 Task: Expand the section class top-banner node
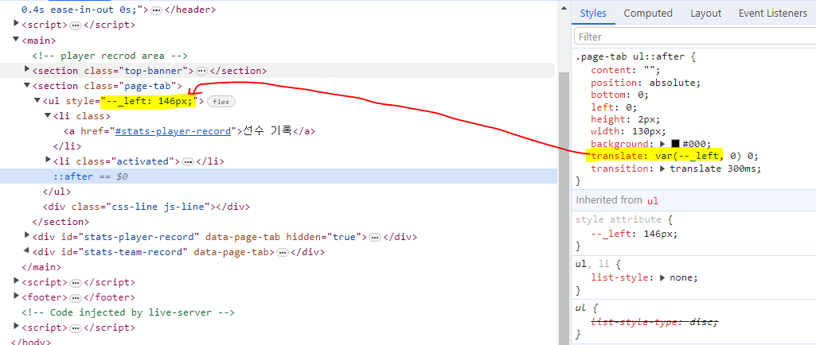27,70
